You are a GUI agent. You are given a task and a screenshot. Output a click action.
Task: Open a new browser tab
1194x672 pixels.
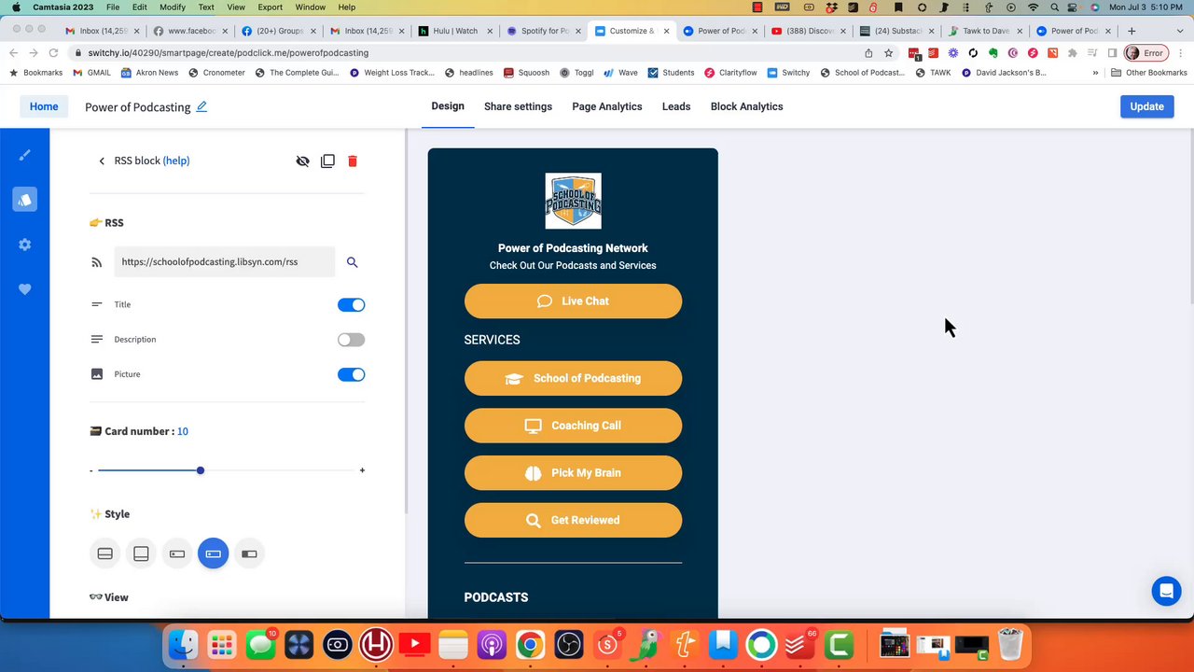click(1132, 31)
